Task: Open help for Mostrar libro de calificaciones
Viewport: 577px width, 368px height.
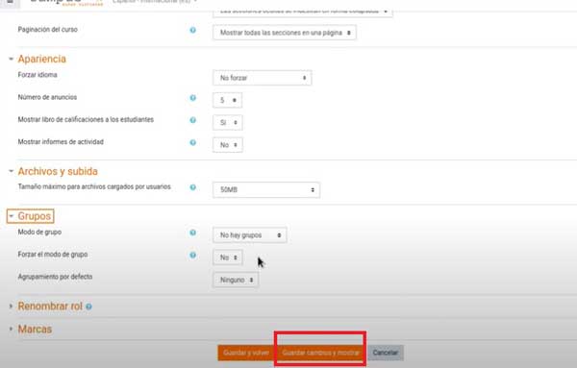Action: pos(192,120)
